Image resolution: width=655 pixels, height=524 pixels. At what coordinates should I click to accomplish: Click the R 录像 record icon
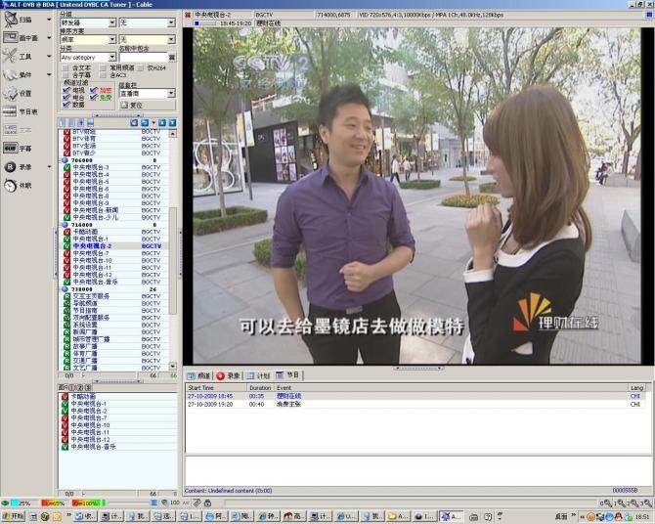coord(10,167)
